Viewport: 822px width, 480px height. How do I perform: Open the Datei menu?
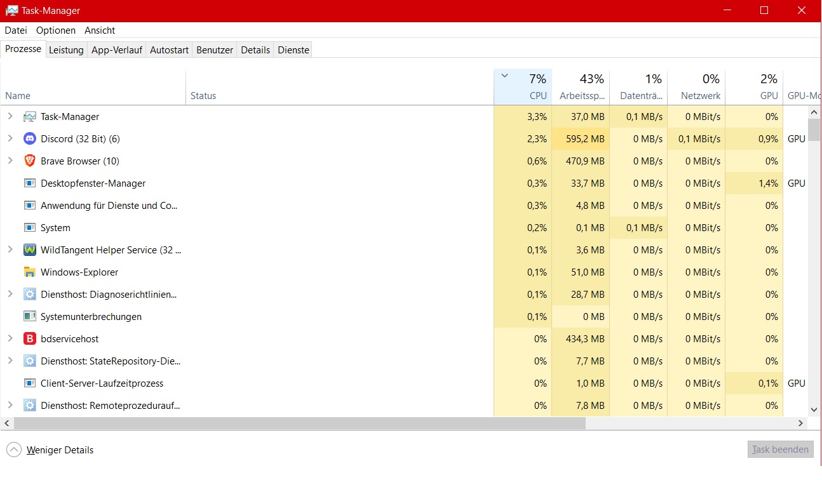click(16, 30)
